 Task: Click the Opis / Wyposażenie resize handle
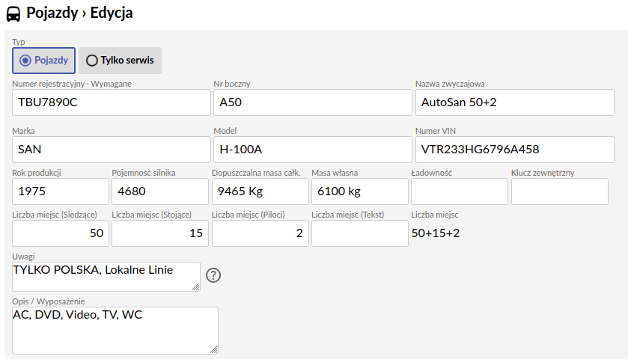(x=213, y=349)
